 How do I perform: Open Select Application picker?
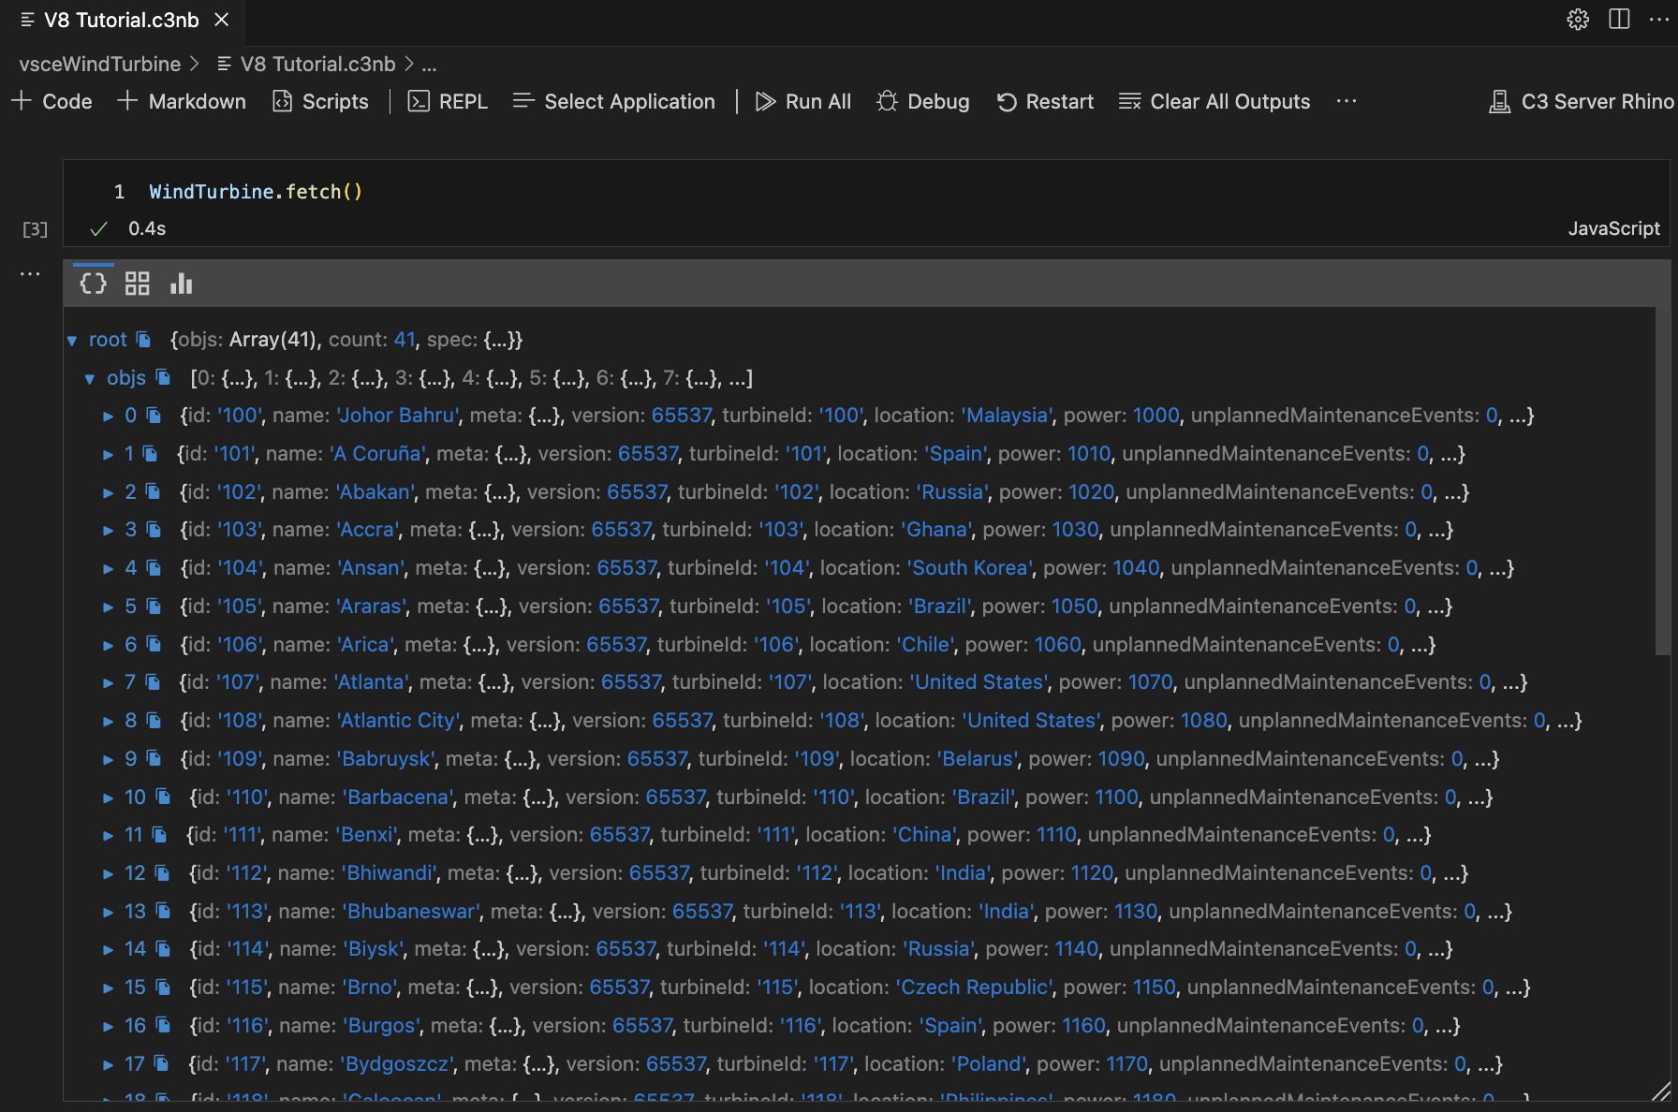pos(614,101)
